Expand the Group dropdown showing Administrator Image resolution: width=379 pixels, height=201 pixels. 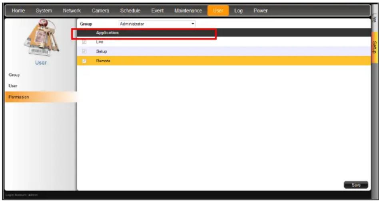pyautogui.click(x=157, y=24)
